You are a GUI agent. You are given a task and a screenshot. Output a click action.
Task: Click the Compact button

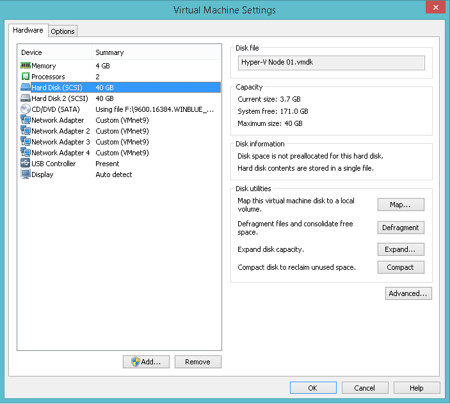(x=401, y=267)
